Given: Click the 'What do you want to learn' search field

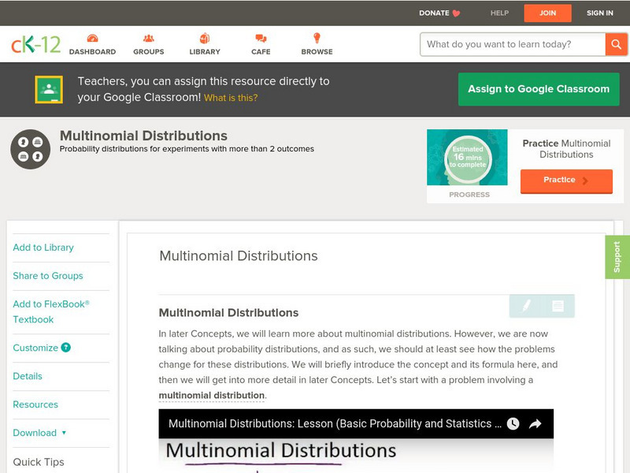Looking at the screenshot, I should [513, 44].
